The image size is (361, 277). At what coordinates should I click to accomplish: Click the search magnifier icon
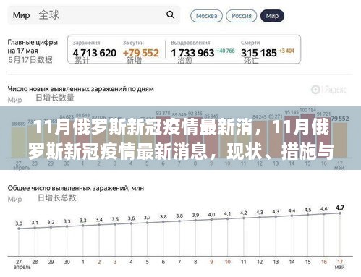pyautogui.click(x=170, y=15)
